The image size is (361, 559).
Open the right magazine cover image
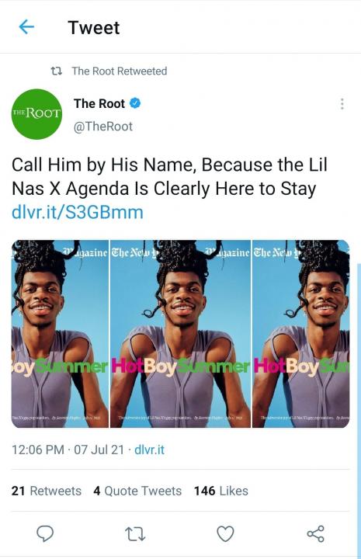point(300,334)
